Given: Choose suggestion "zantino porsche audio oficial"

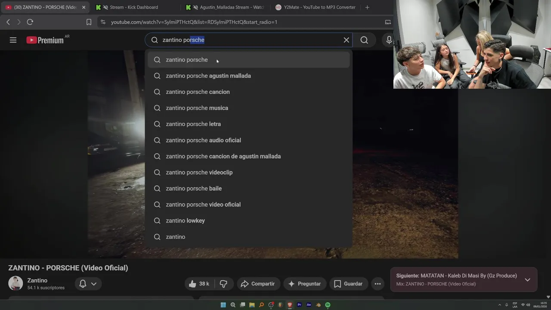Looking at the screenshot, I should (249, 140).
